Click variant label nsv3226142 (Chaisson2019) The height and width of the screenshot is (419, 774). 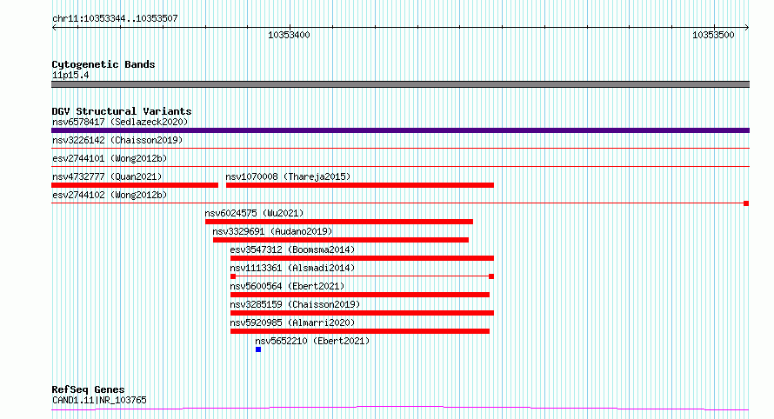[x=117, y=140]
